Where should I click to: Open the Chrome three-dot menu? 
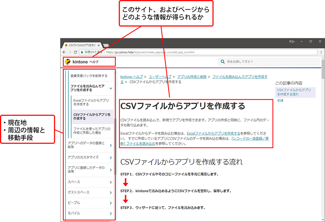coord(321,52)
